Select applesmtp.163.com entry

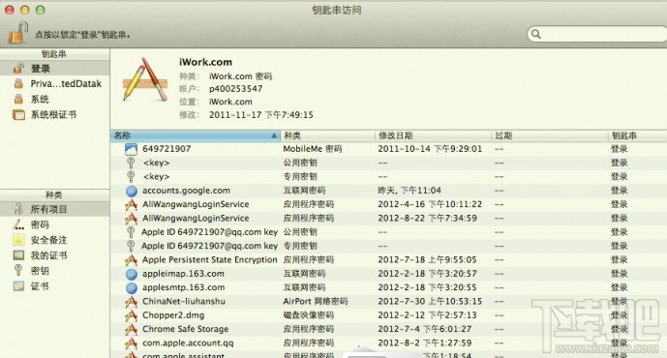[x=389, y=287]
